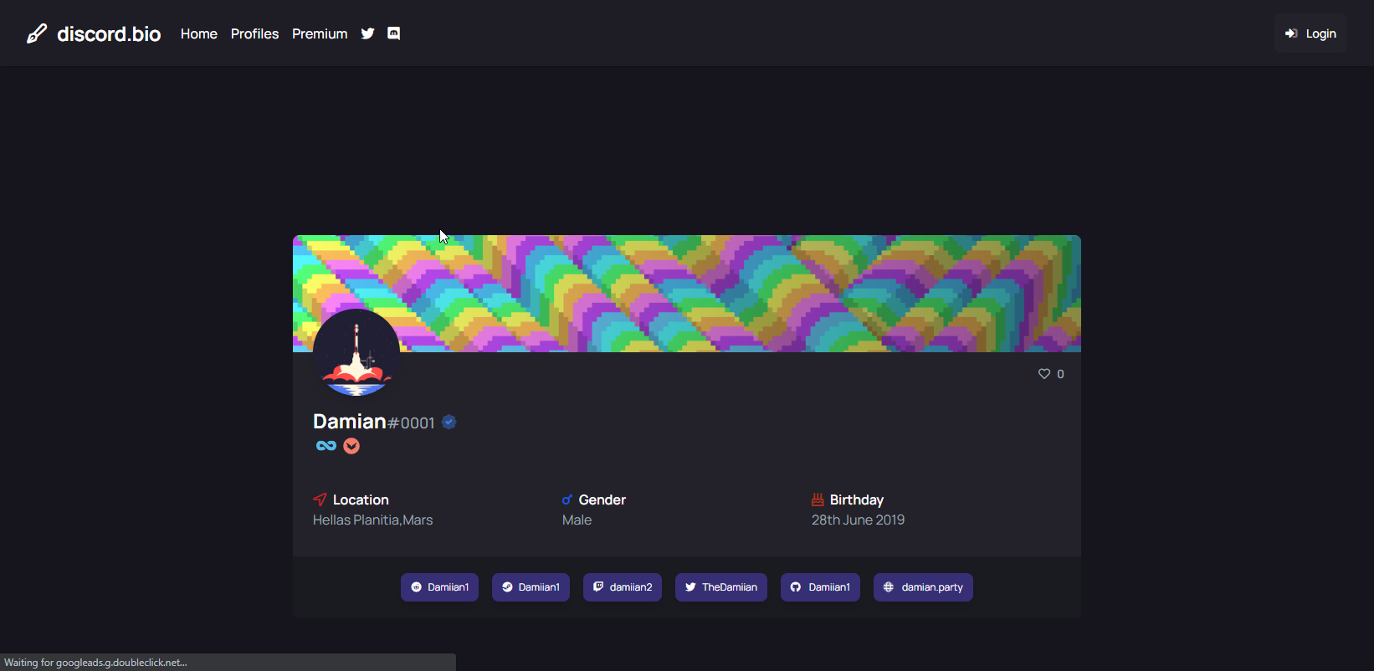
Task: Visit the damian.party website link
Action: pyautogui.click(x=923, y=587)
